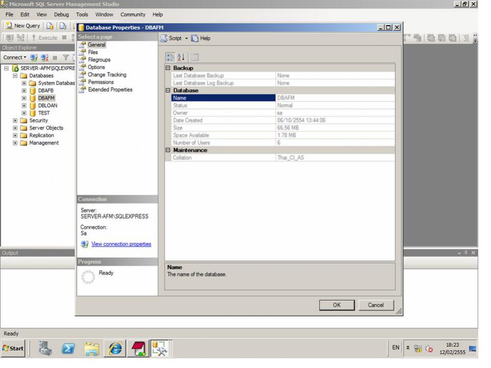Select the Collation property row
Viewport: 491px width, 368px height.
click(283, 158)
